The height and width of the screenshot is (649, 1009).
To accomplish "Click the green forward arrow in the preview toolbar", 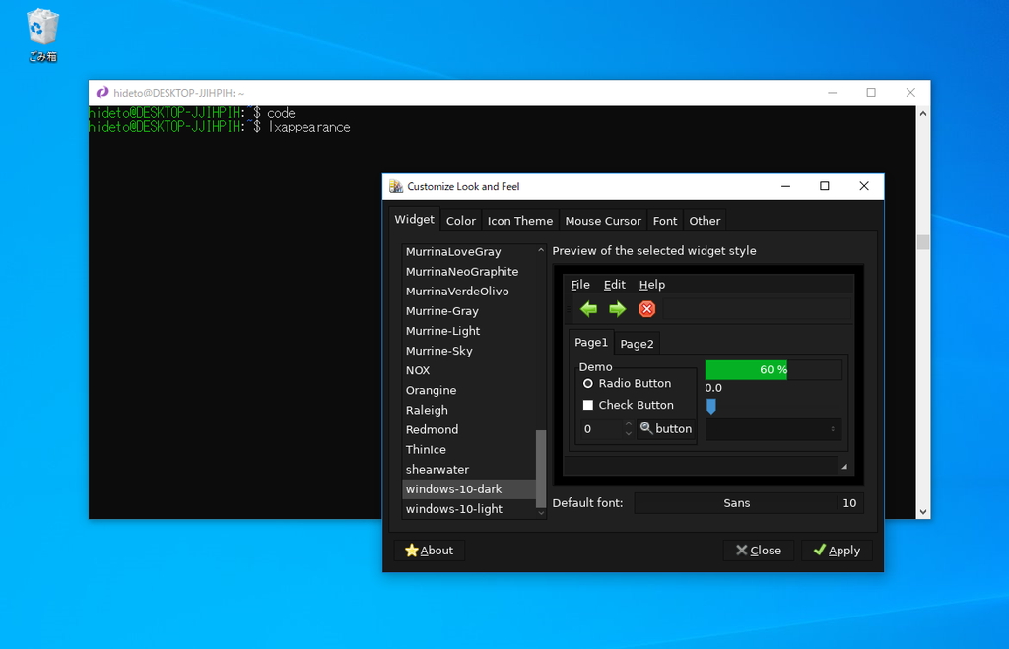I will pos(617,308).
